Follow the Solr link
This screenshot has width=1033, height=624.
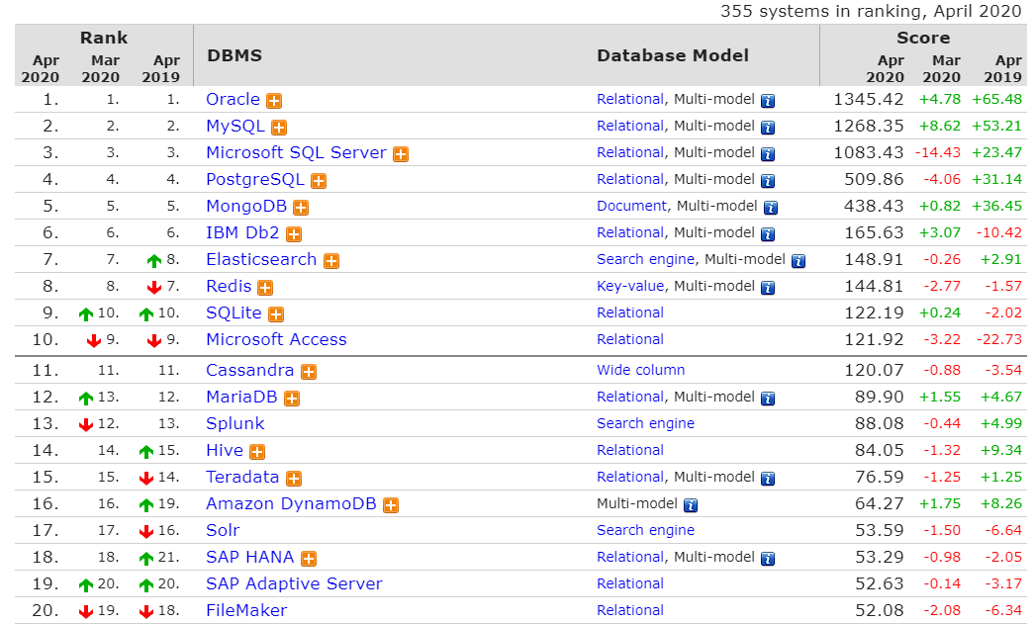(223, 530)
